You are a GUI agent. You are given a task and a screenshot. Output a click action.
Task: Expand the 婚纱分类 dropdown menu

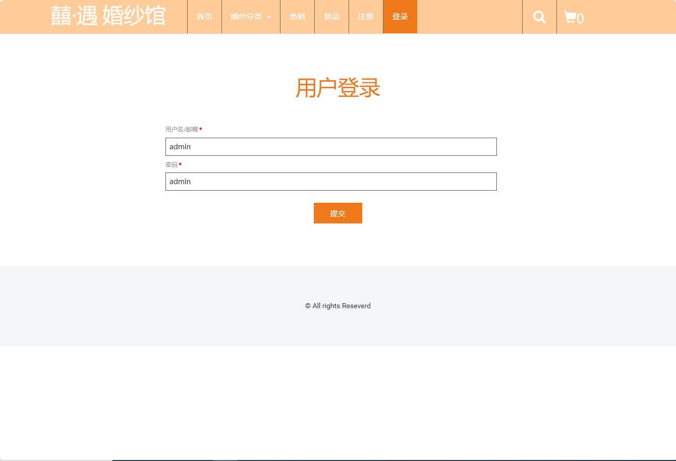[247, 16]
